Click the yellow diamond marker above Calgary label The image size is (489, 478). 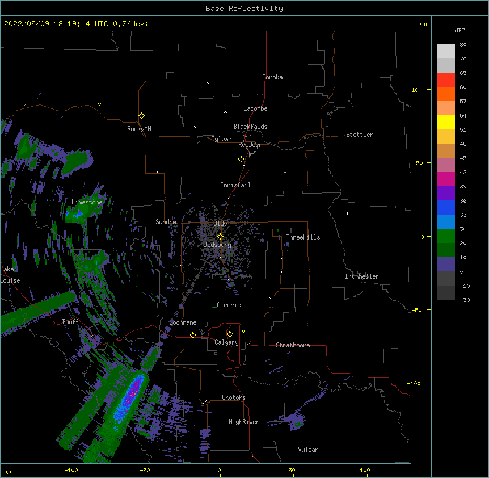(230, 334)
